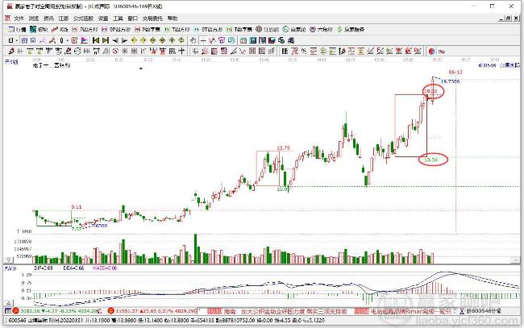
Task: Click the 9.11 price label
Action: [x=77, y=207]
